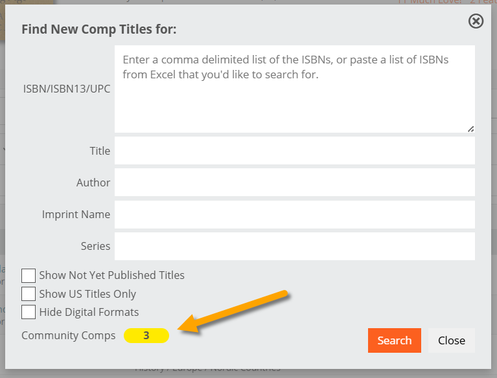The height and width of the screenshot is (378, 497).
Task: Run the search with the orange Search button
Action: click(395, 340)
